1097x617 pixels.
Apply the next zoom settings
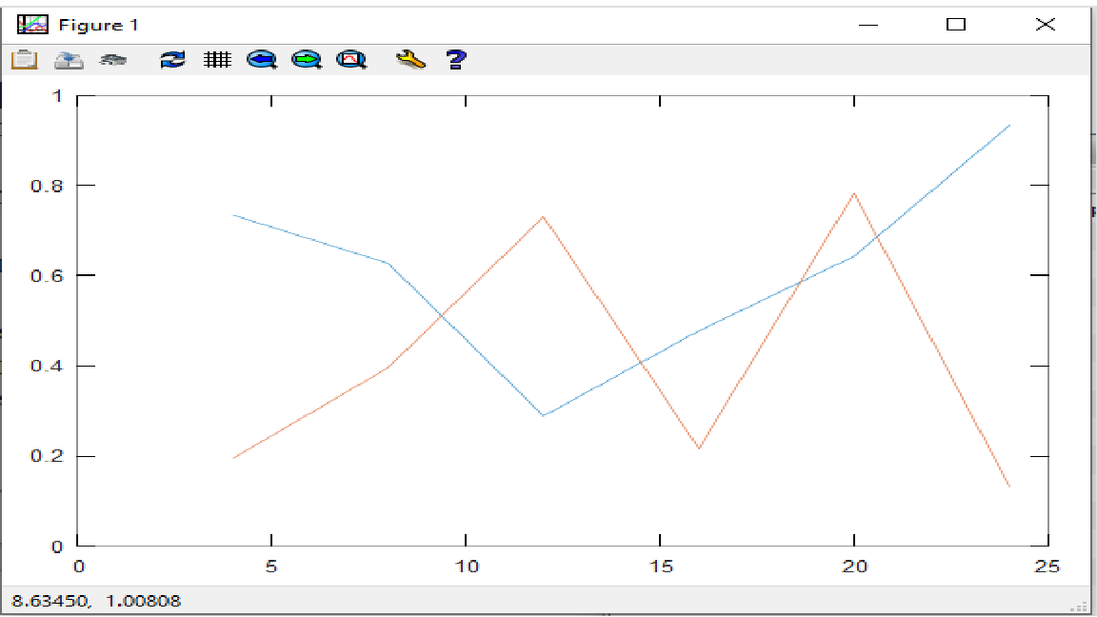(x=306, y=60)
